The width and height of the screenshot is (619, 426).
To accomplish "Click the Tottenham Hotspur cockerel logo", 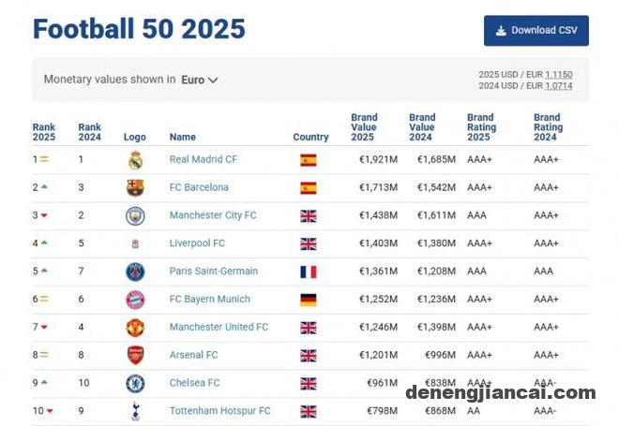I will (135, 411).
